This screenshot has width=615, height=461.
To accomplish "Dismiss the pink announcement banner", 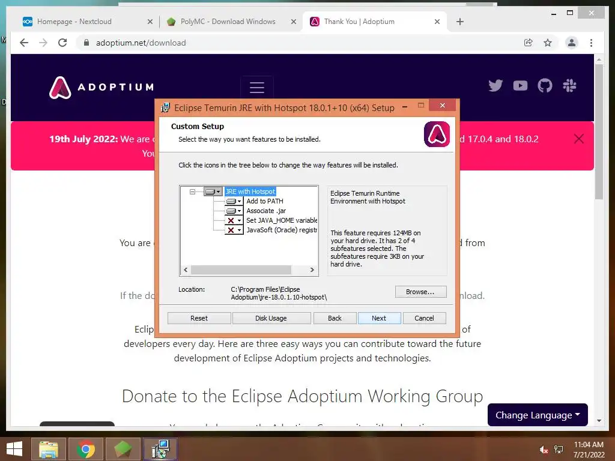I will coord(579,139).
